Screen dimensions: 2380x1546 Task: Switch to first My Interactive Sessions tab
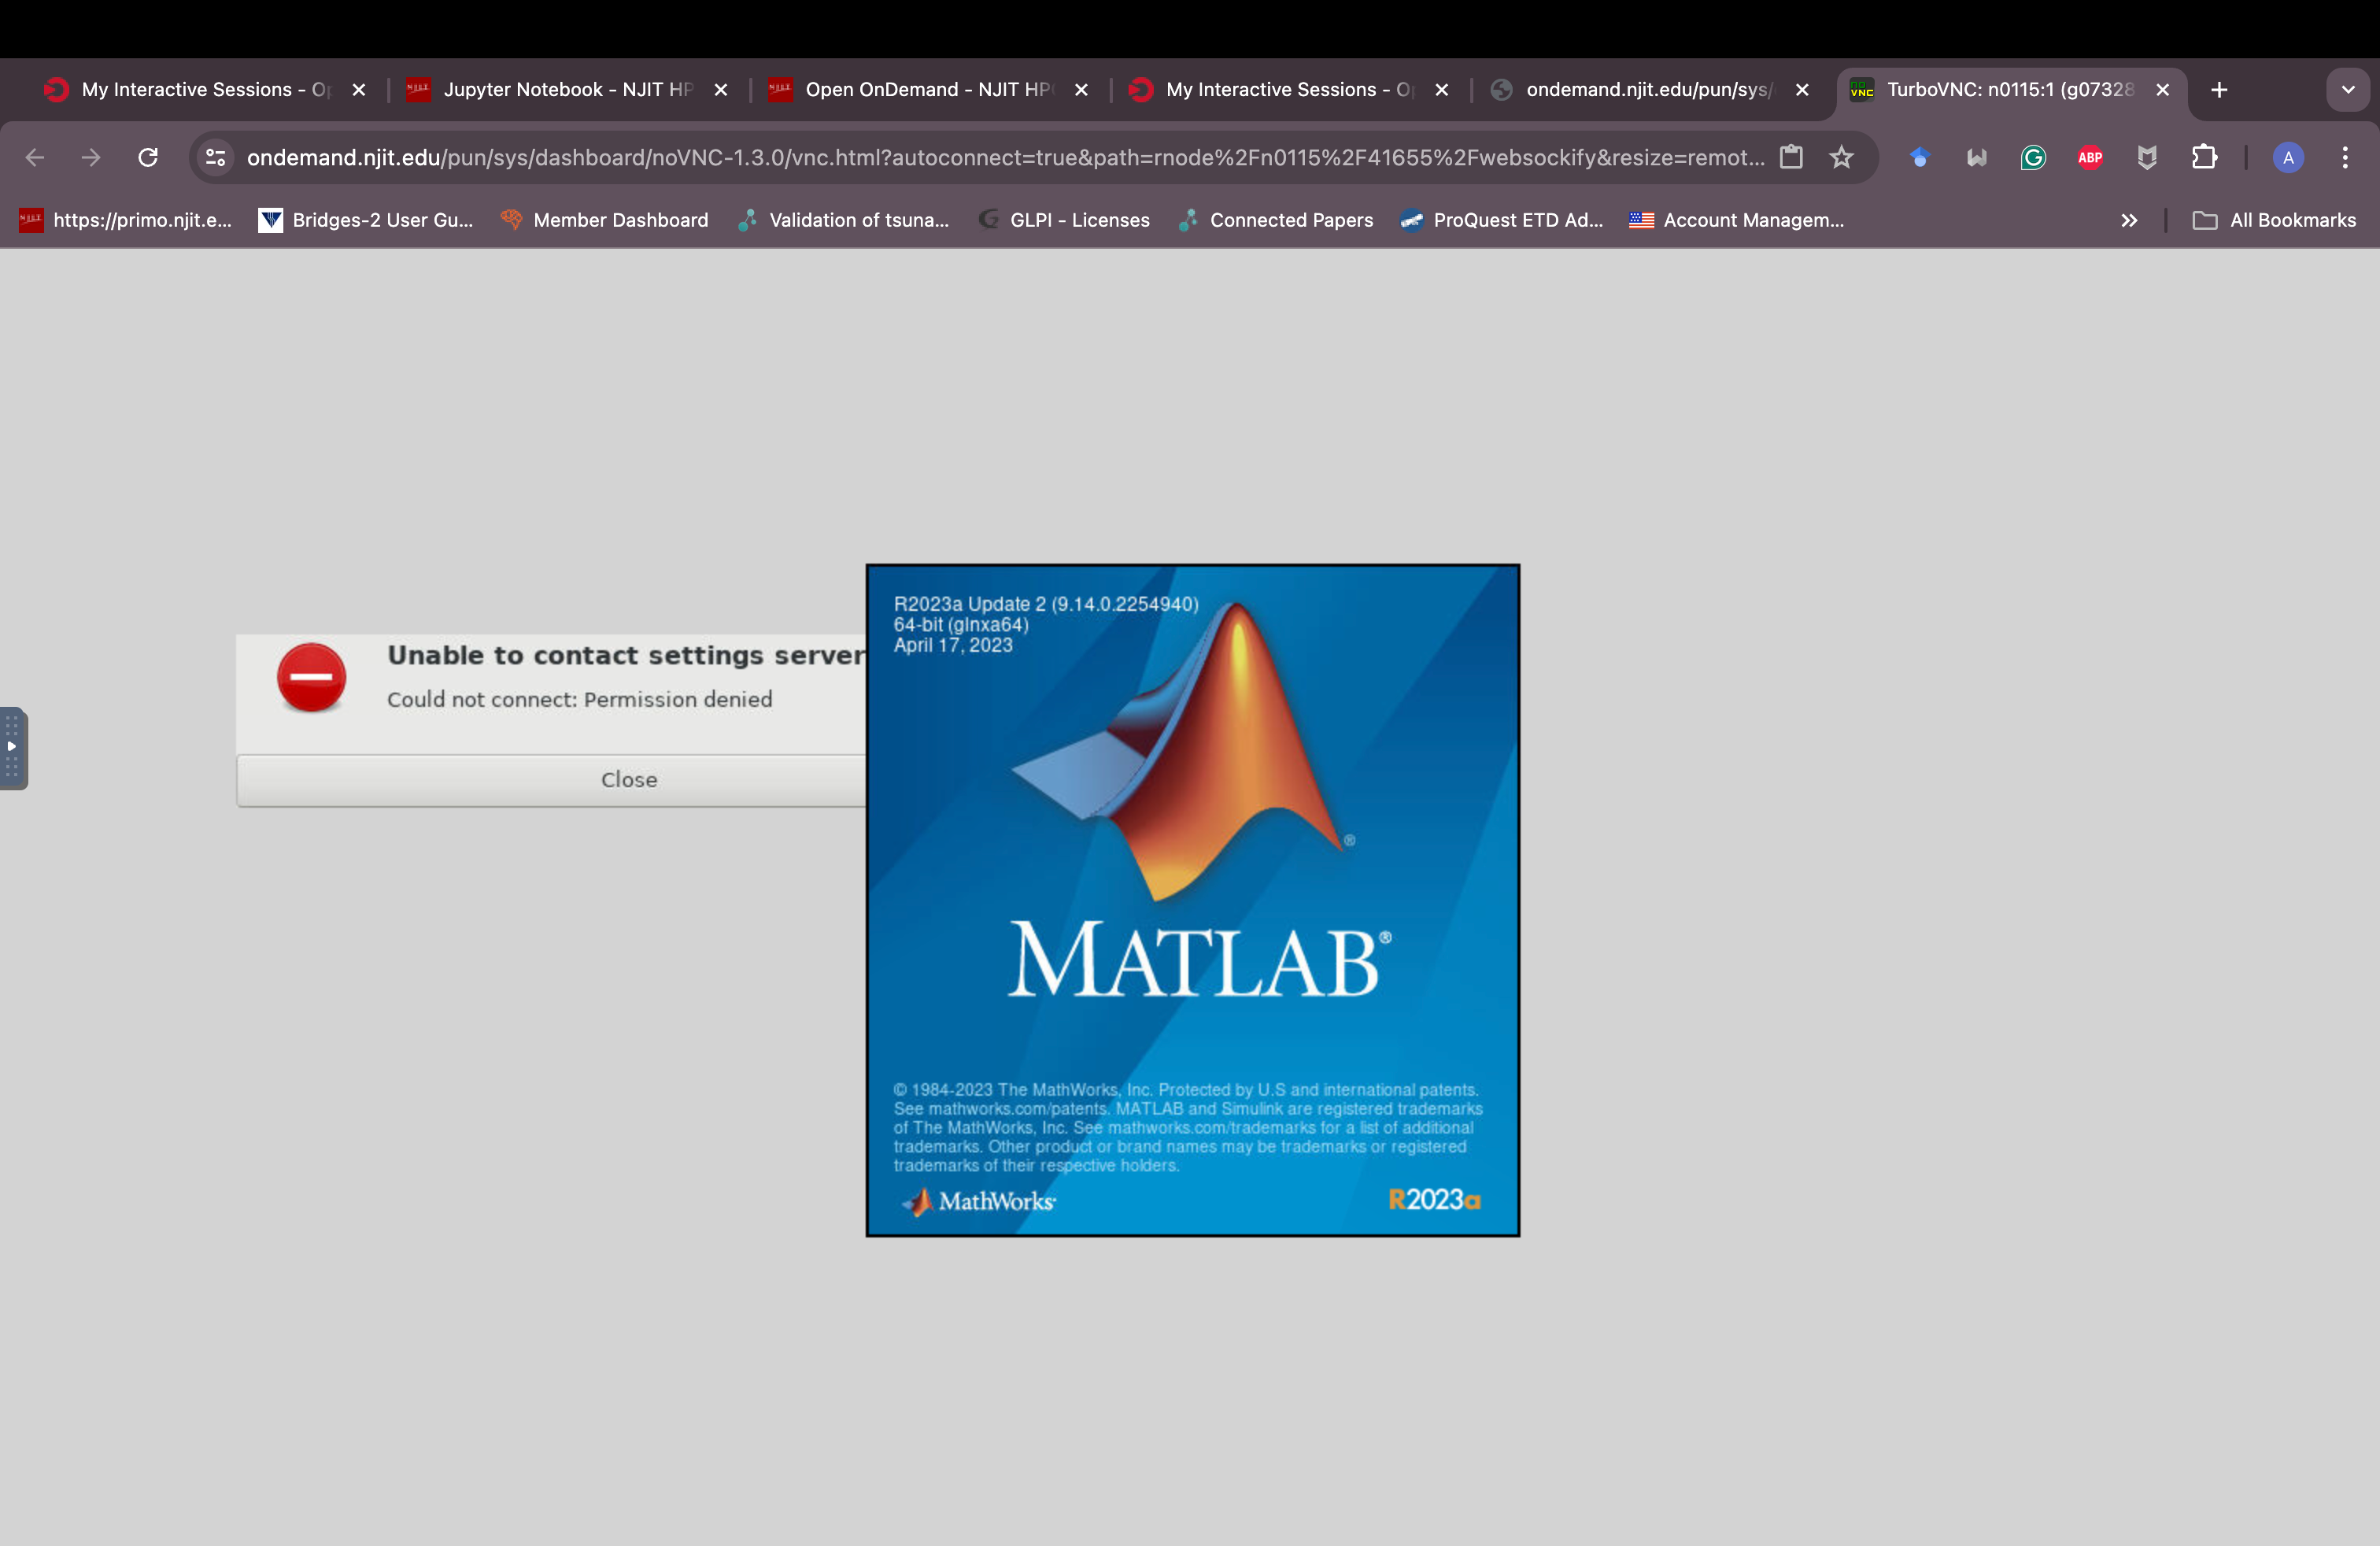point(205,90)
